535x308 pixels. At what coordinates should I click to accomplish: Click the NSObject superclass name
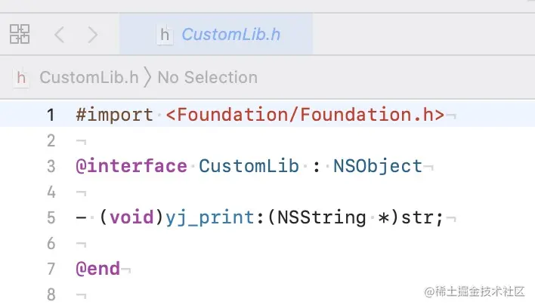click(x=377, y=166)
